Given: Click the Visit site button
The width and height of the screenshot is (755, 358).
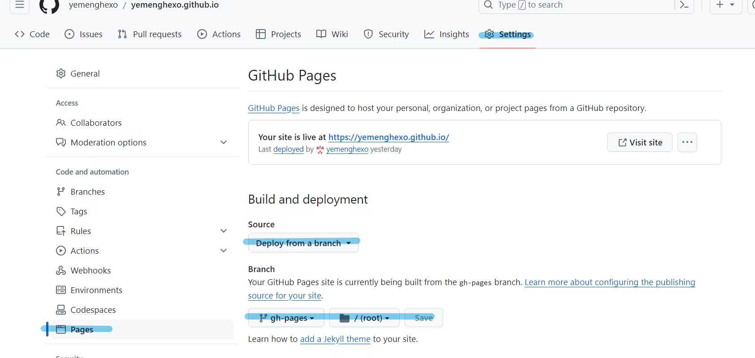Looking at the screenshot, I should coord(639,142).
